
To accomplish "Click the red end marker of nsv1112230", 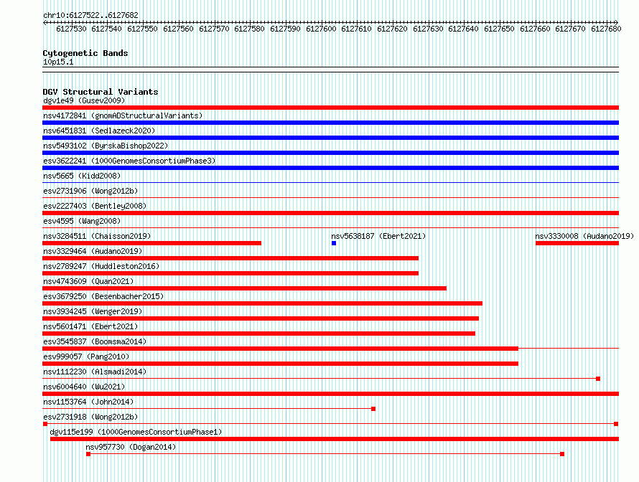I will (x=598, y=379).
